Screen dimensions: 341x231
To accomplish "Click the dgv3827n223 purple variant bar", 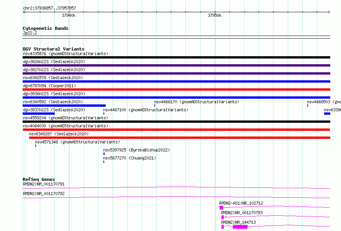I will tap(176, 73).
